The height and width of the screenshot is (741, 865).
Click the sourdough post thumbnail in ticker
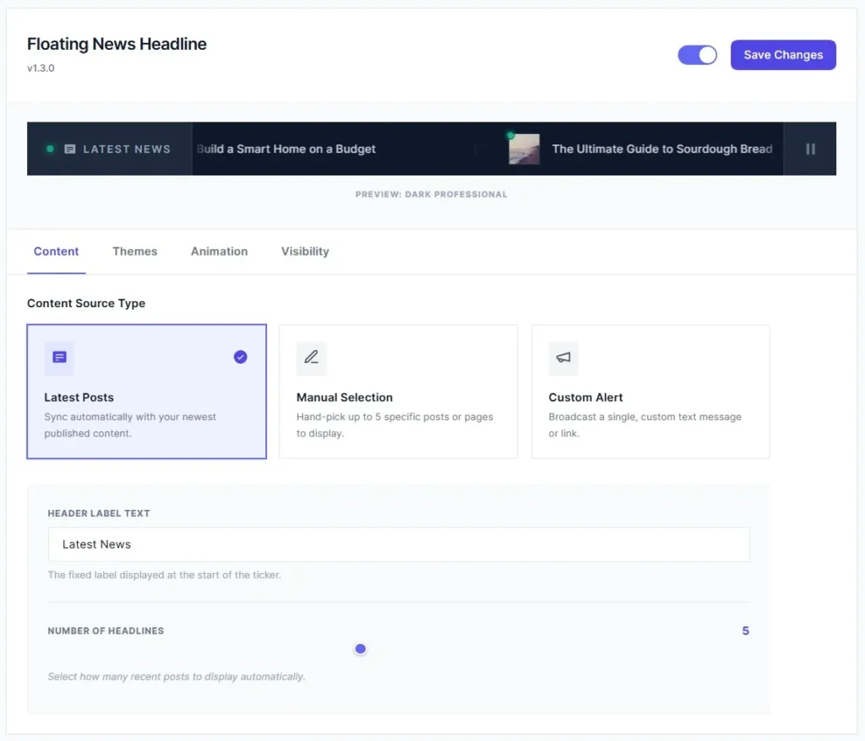click(x=524, y=149)
